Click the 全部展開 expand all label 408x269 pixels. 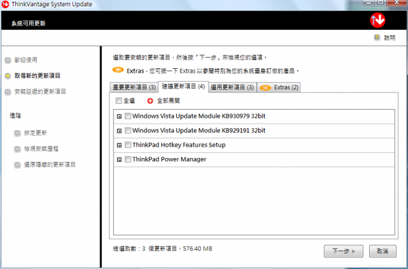coord(168,101)
